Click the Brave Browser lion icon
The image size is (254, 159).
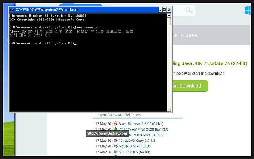coord(115,123)
